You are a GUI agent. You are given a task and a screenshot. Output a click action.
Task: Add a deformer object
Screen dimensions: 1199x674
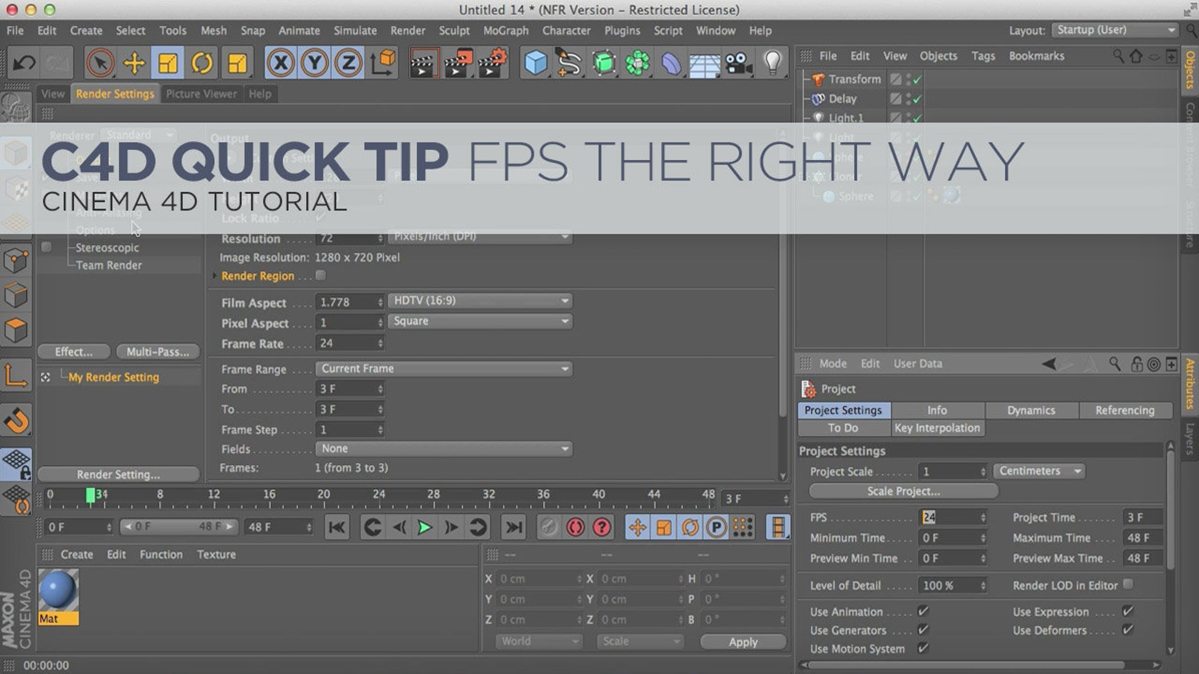coord(671,63)
